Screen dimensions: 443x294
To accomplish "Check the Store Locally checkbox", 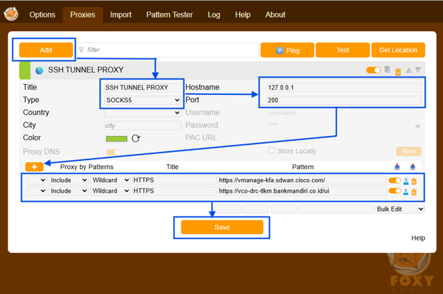I will tap(271, 150).
